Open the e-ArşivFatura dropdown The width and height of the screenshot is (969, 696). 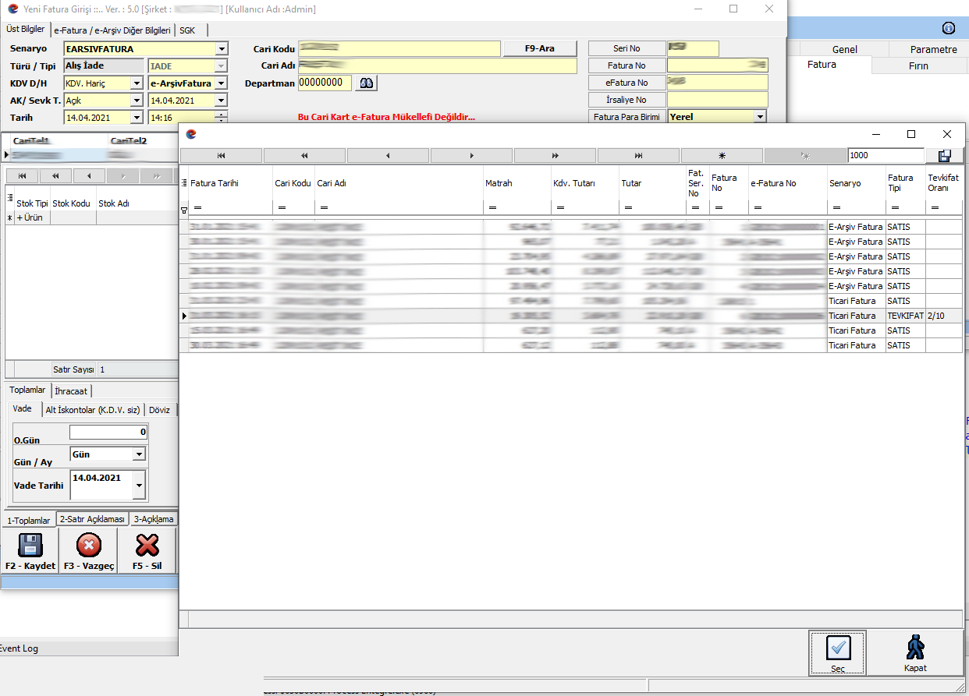[x=222, y=83]
